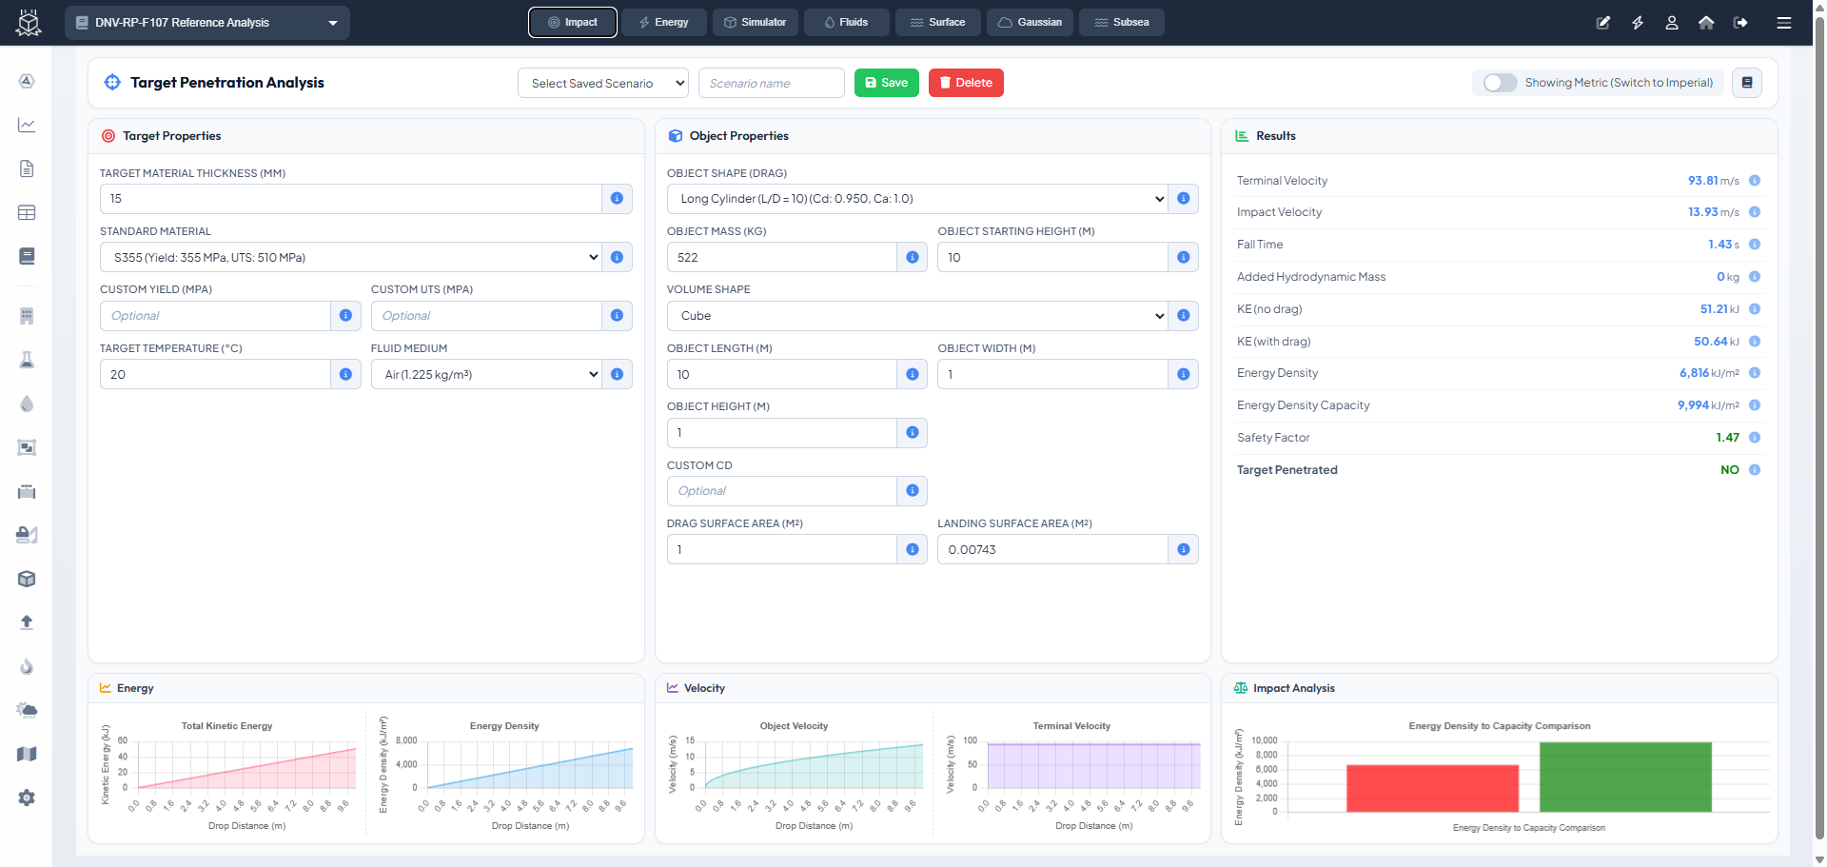Open the settings gear in left sidebar

click(27, 798)
